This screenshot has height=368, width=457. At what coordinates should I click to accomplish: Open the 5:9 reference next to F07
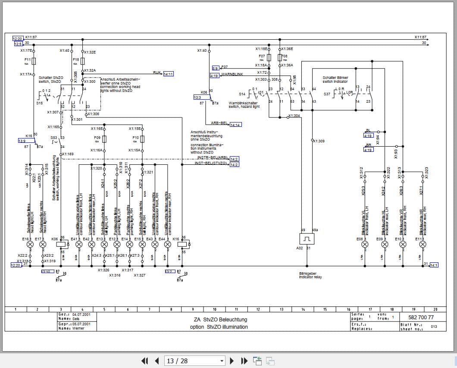click(216, 68)
